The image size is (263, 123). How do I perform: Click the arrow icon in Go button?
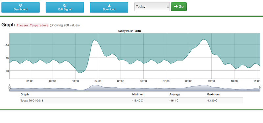click(176, 7)
